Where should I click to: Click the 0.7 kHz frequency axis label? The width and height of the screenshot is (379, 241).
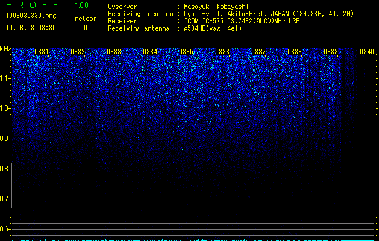(x=5, y=199)
